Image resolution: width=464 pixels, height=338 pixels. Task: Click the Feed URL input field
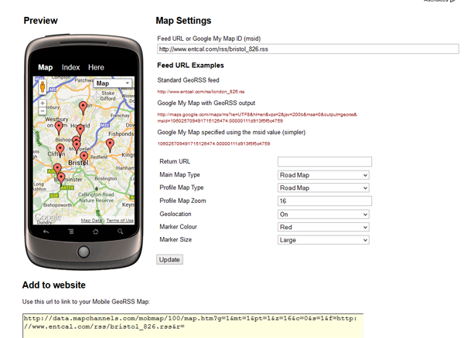[x=308, y=49]
